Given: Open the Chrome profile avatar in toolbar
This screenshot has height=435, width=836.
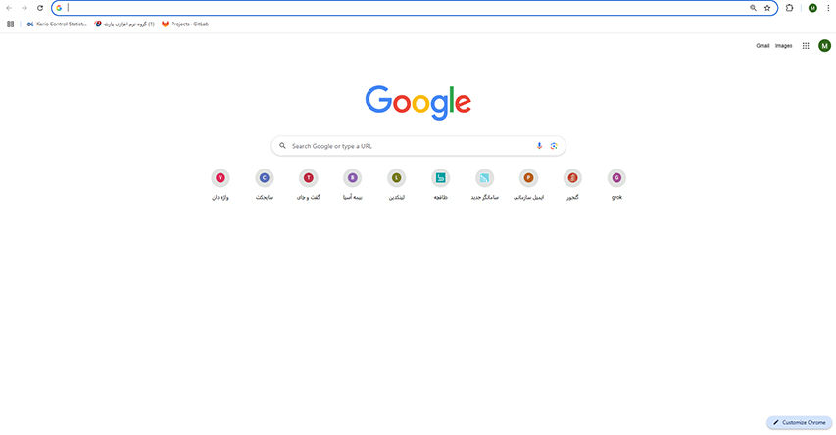Looking at the screenshot, I should pos(812,8).
